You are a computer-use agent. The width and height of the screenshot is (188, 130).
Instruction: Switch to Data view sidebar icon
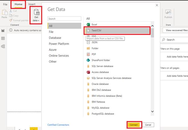[3, 38]
